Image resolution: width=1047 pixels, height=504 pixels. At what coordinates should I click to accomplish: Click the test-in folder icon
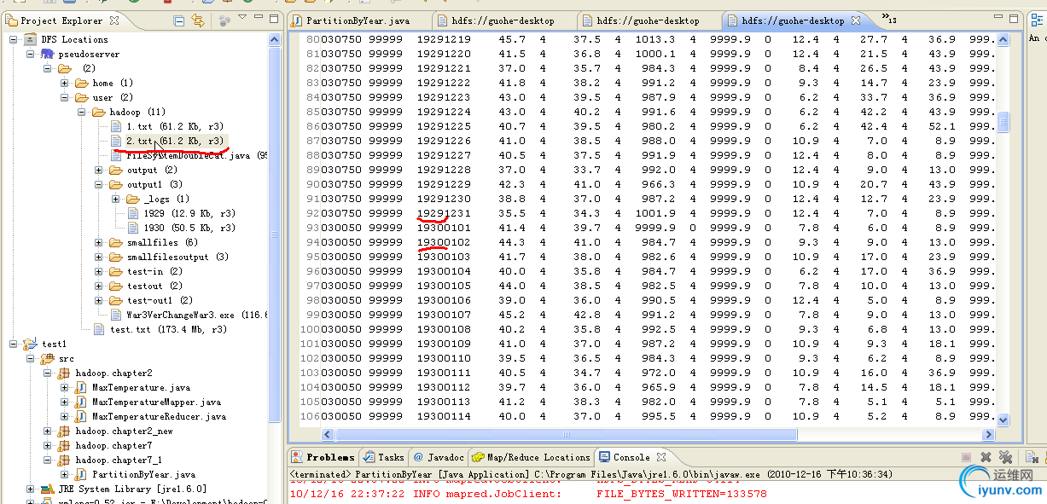point(116,271)
